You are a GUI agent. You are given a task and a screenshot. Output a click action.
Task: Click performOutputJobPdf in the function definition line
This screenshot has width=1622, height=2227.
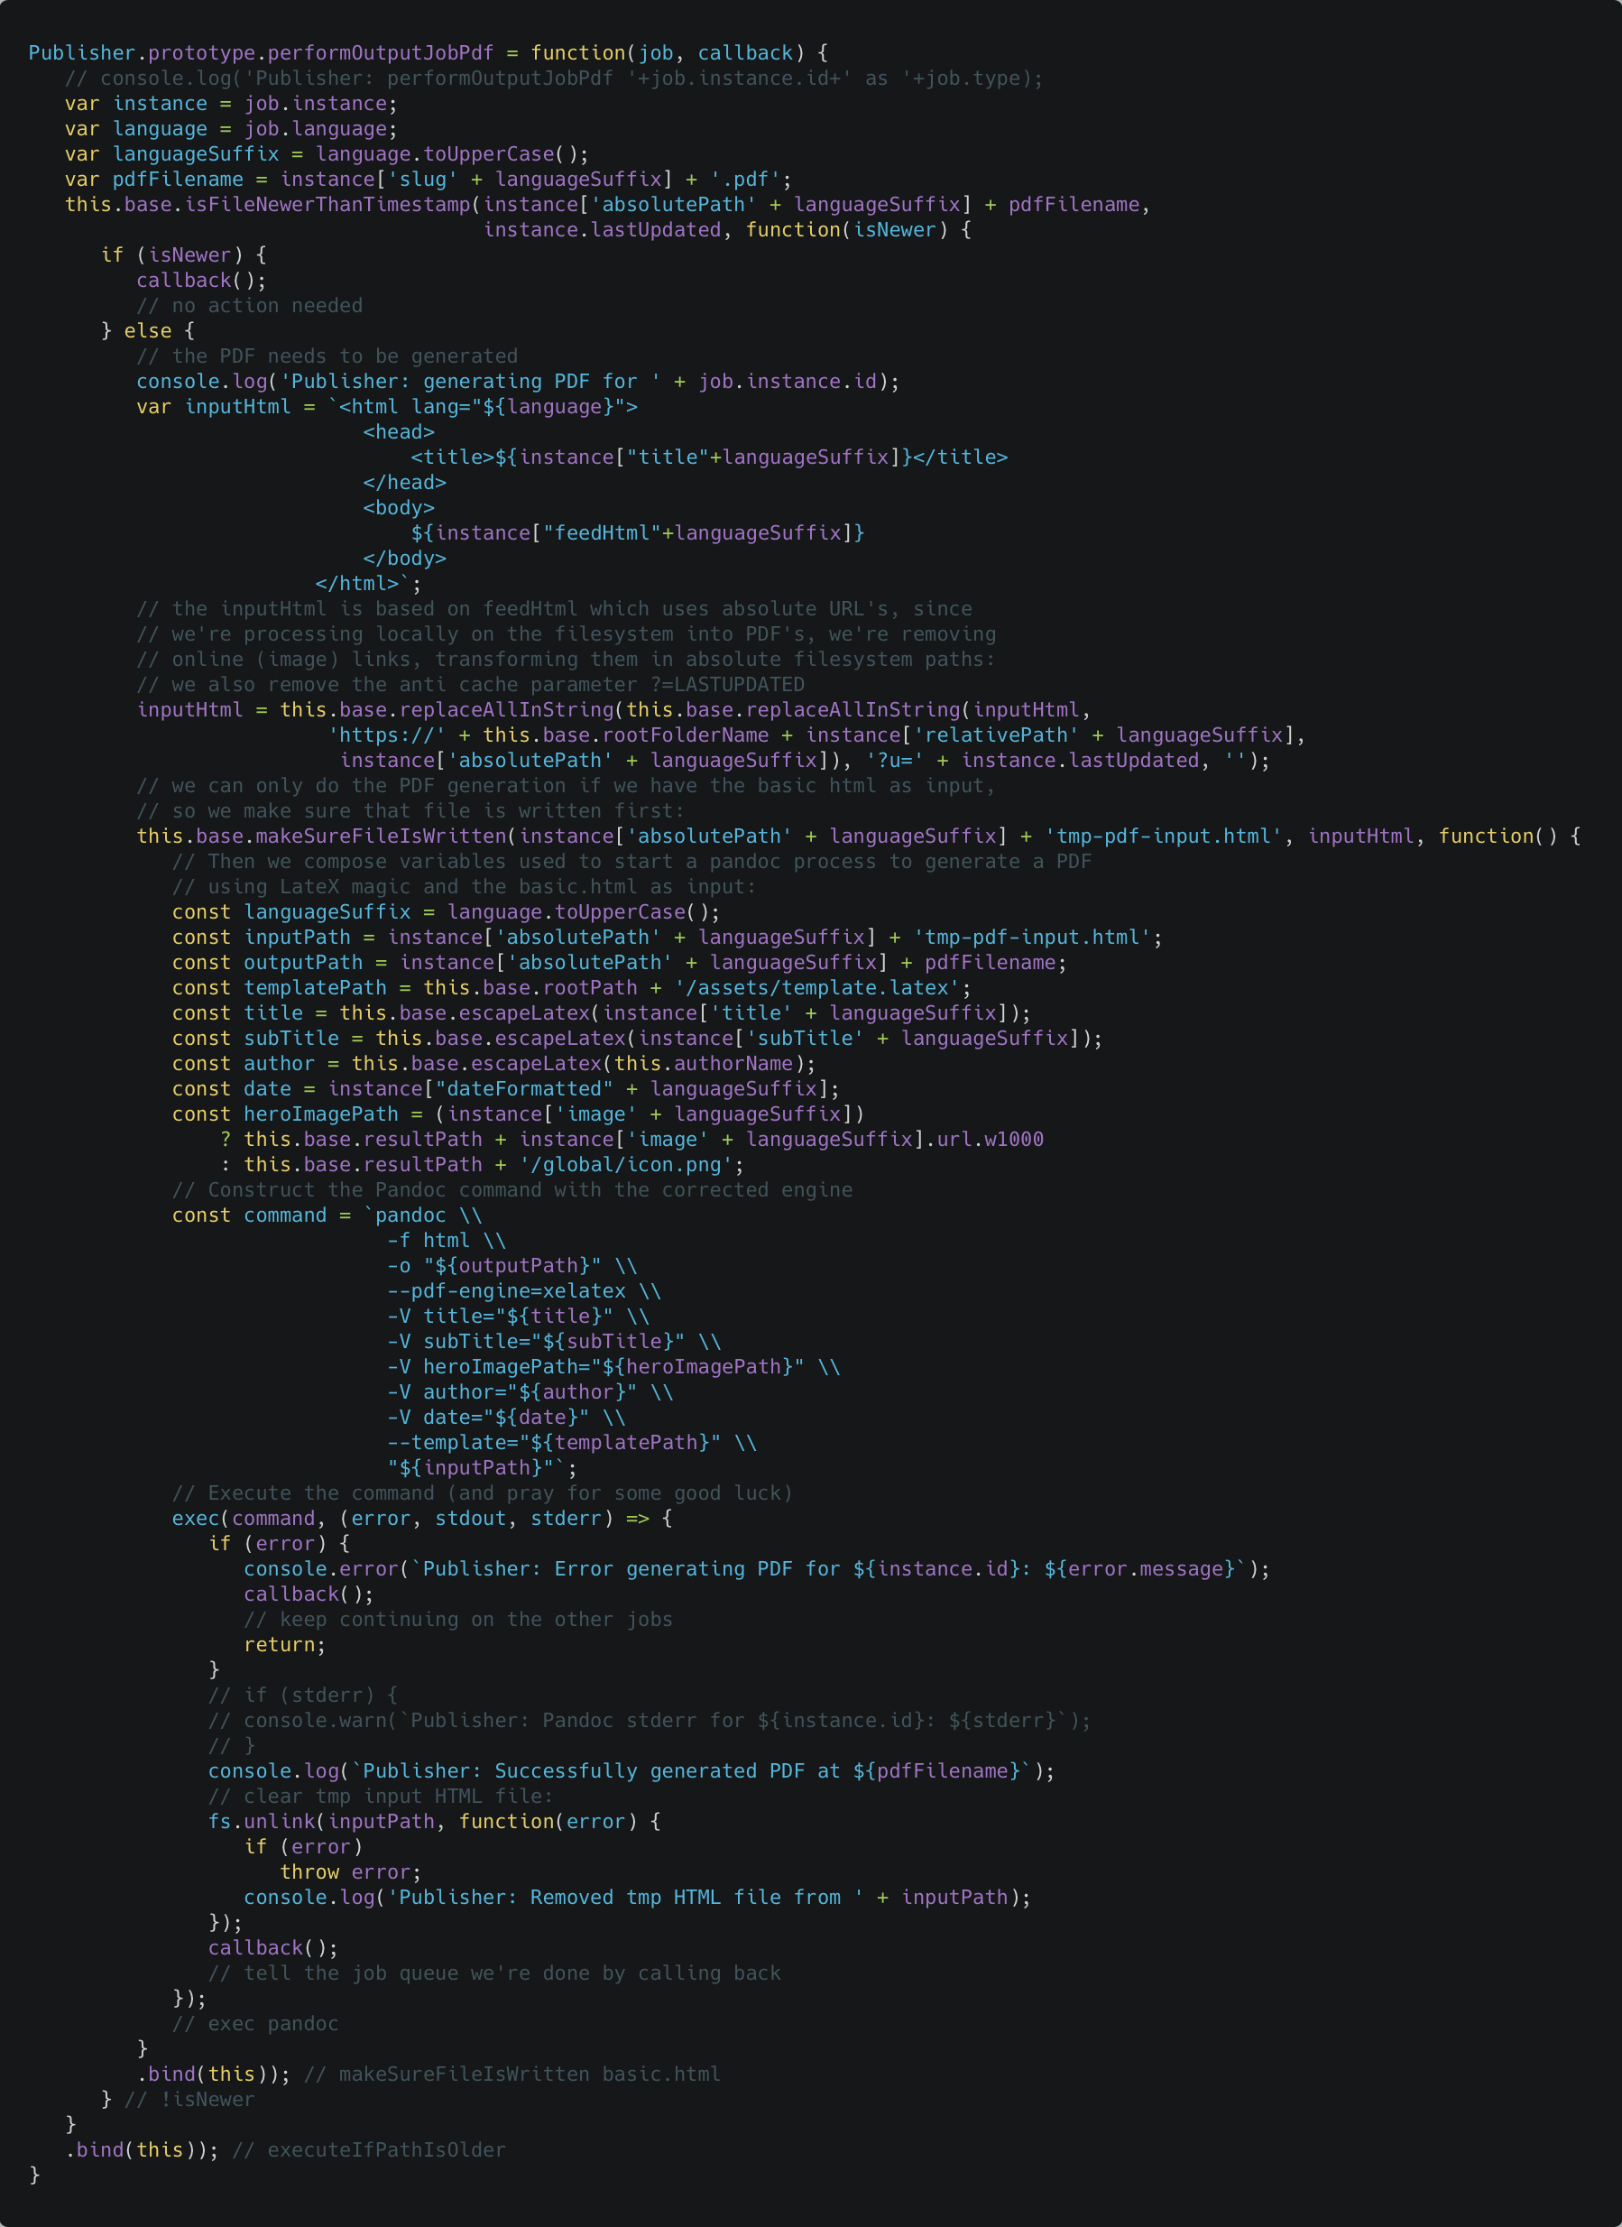pyautogui.click(x=380, y=53)
